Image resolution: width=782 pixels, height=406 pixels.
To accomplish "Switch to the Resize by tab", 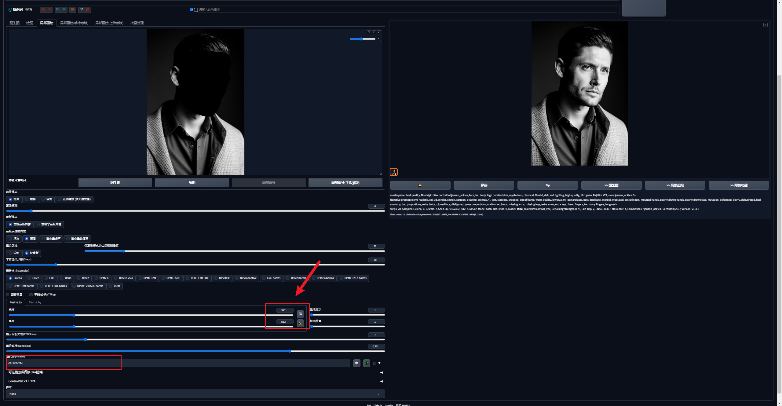I will tap(35, 302).
